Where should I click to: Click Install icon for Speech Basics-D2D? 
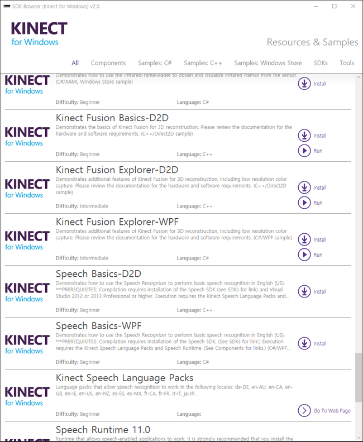click(x=304, y=291)
